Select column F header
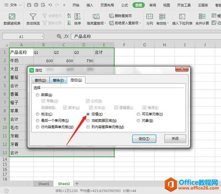This screenshot has height=194, width=221. tap(124, 45)
